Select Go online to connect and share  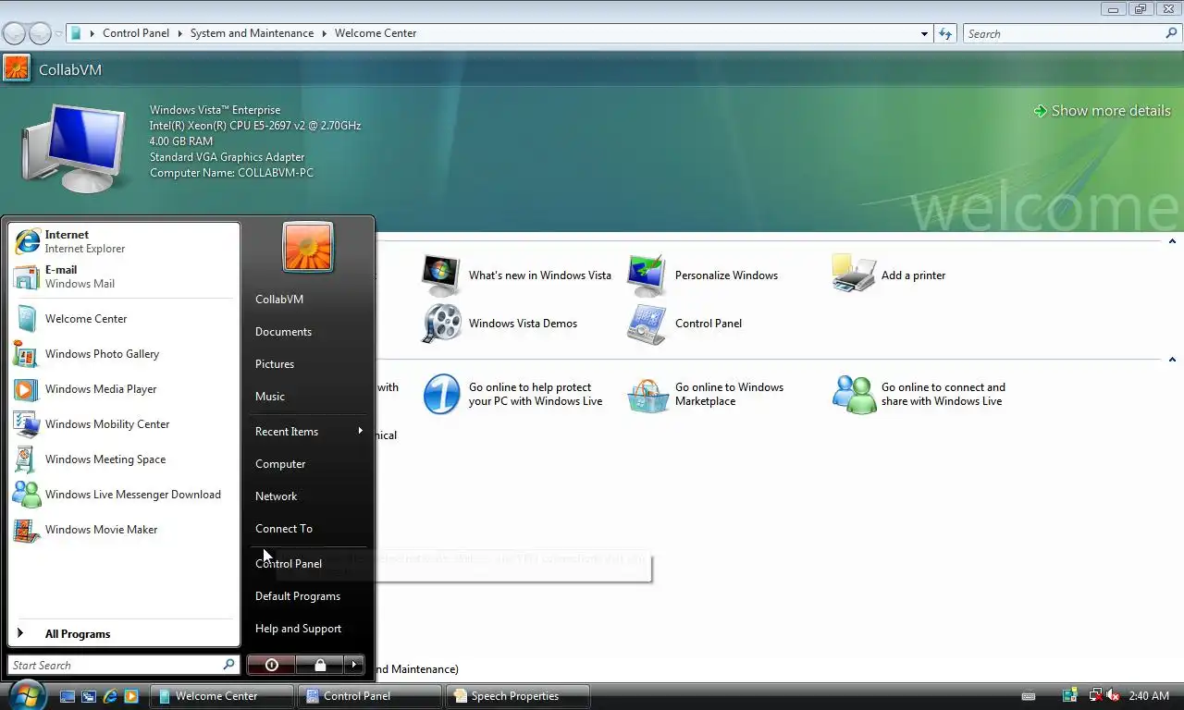click(919, 395)
